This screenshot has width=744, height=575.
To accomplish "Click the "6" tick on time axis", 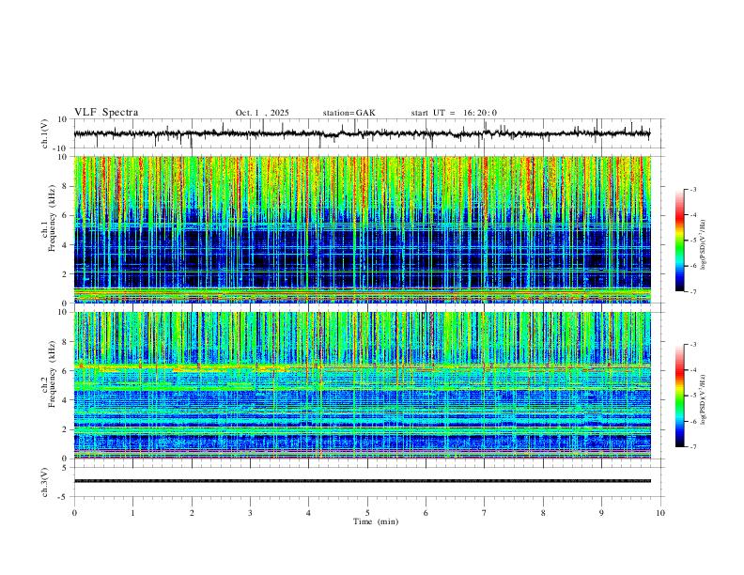I will point(426,513).
